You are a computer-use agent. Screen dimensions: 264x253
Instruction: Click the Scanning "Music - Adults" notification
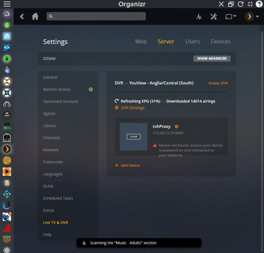139,243
